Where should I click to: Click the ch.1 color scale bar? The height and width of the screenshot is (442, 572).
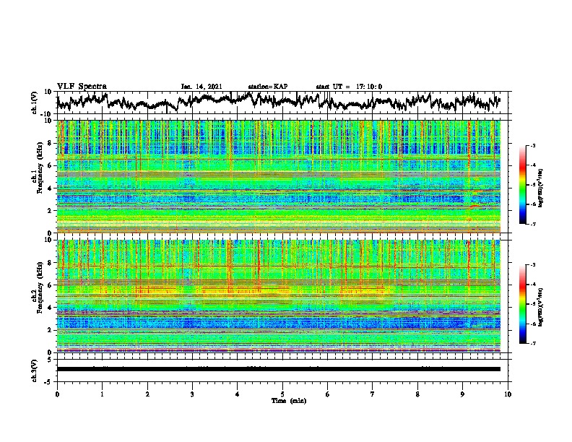[523, 185]
